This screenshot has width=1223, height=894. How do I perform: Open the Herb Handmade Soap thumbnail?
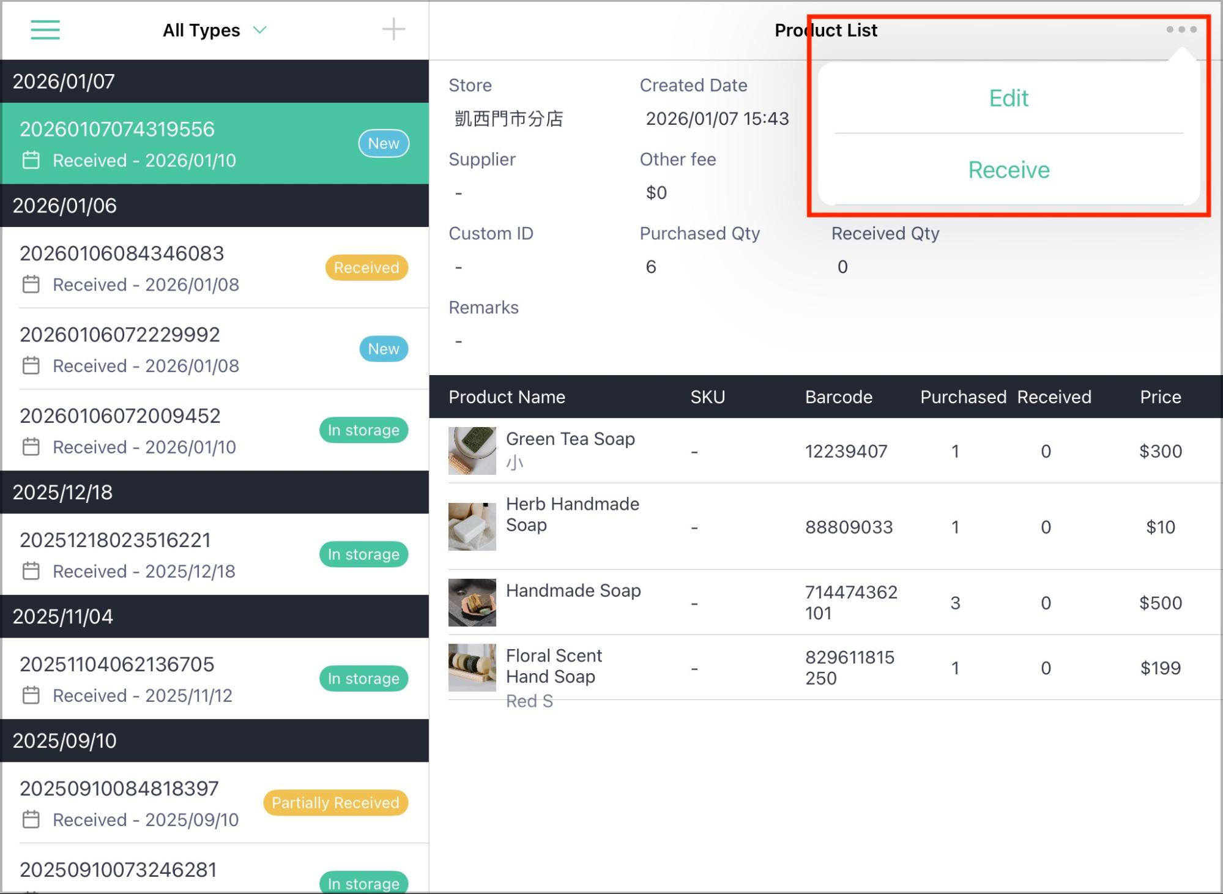tap(472, 527)
